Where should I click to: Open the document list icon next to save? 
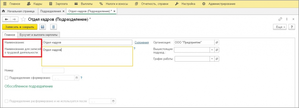click(54, 27)
